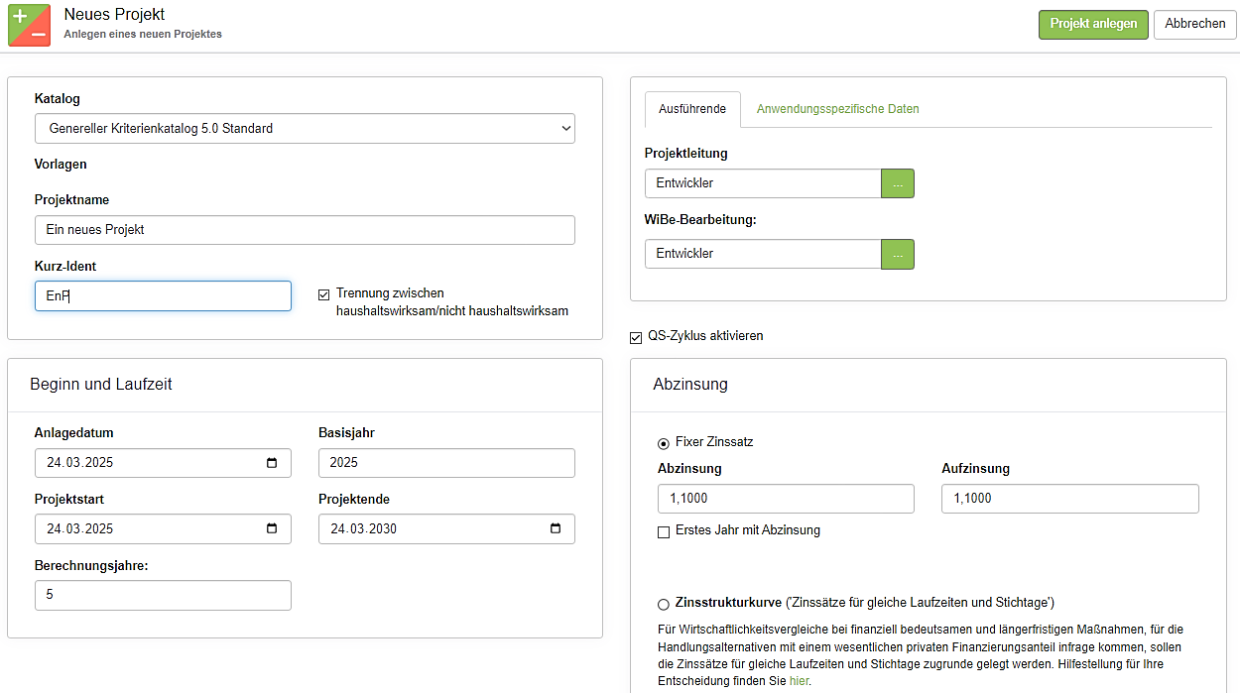Viewport: 1240px width, 693px height.
Task: Follow the 'hier' help link
Action: [x=799, y=681]
